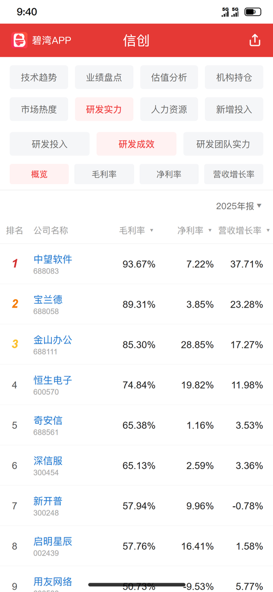The image size is (273, 592).
Task: Expand the 2025年报 period dropdown
Action: click(x=239, y=206)
